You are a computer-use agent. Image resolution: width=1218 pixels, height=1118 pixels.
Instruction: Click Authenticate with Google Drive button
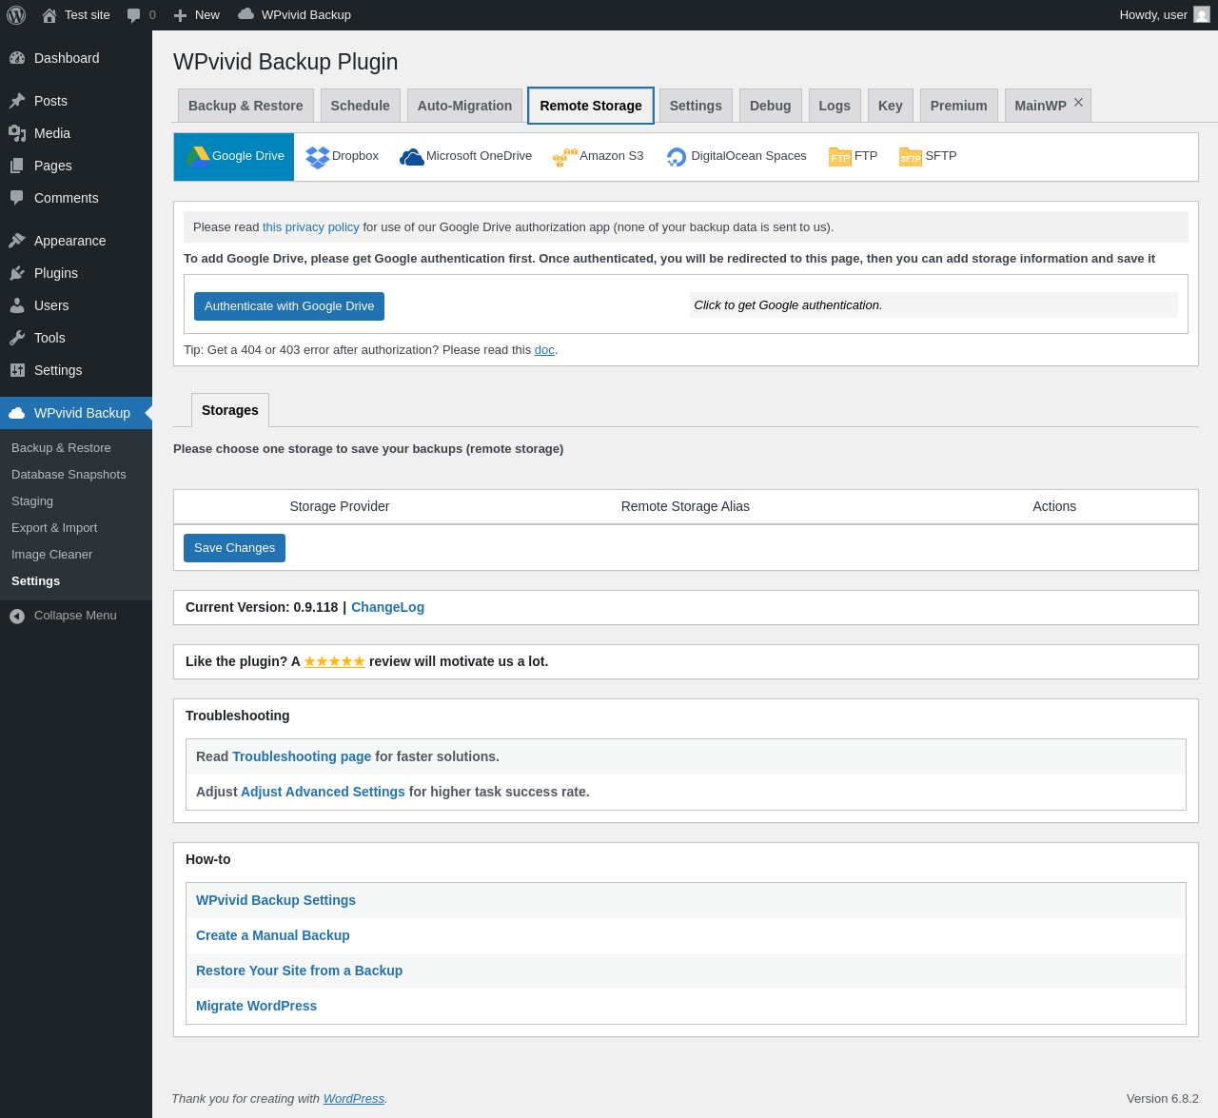(x=289, y=306)
